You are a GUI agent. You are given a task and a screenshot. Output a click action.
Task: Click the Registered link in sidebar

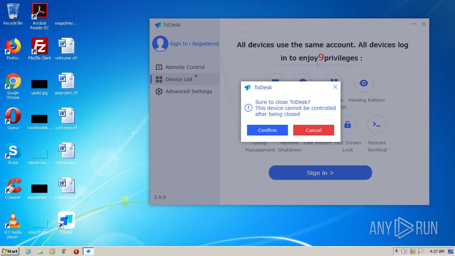tap(205, 44)
